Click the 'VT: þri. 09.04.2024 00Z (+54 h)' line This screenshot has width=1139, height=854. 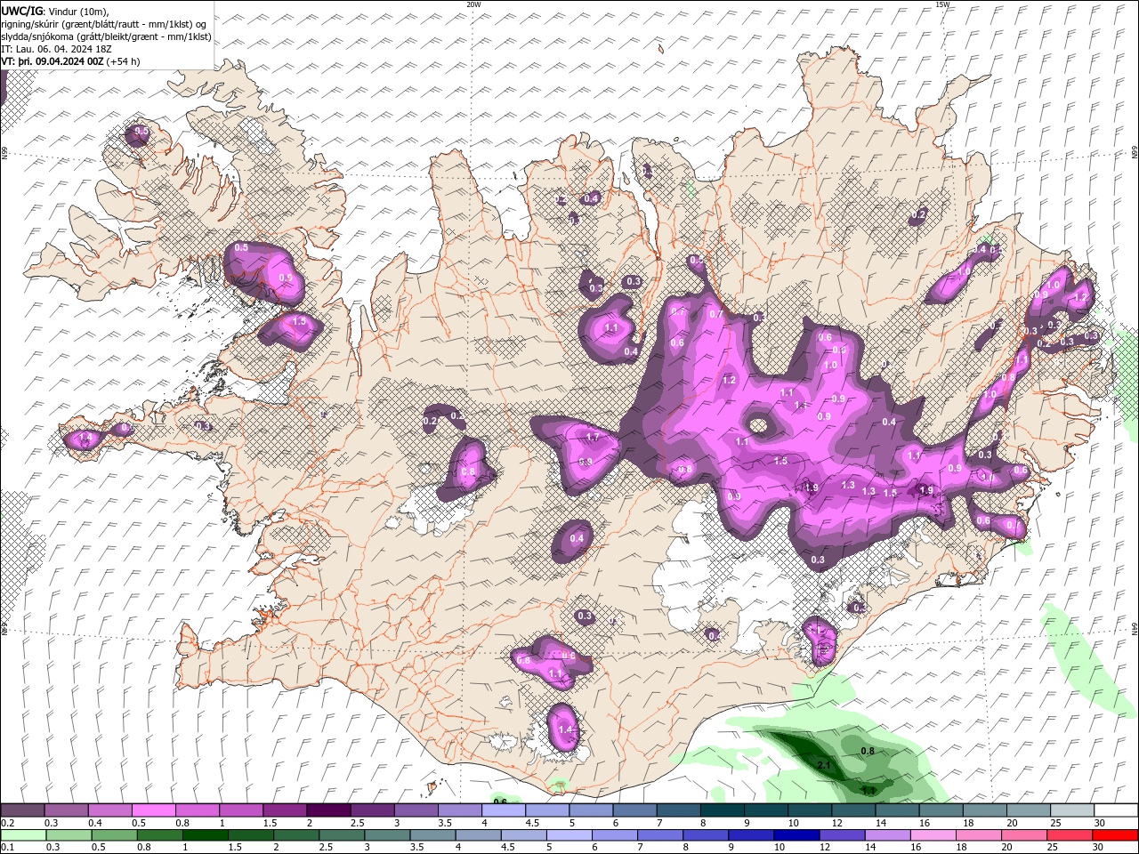(70, 61)
